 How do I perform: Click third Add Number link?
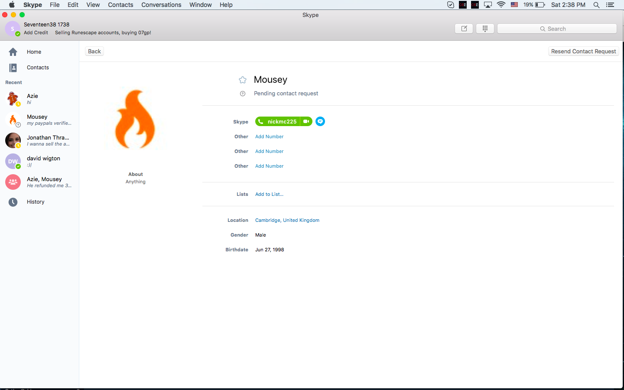(x=270, y=166)
